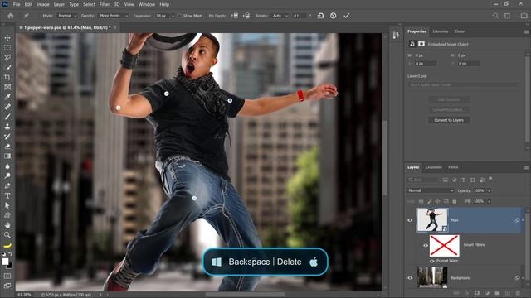
Task: Switch to the Paths tab
Action: [453, 167]
